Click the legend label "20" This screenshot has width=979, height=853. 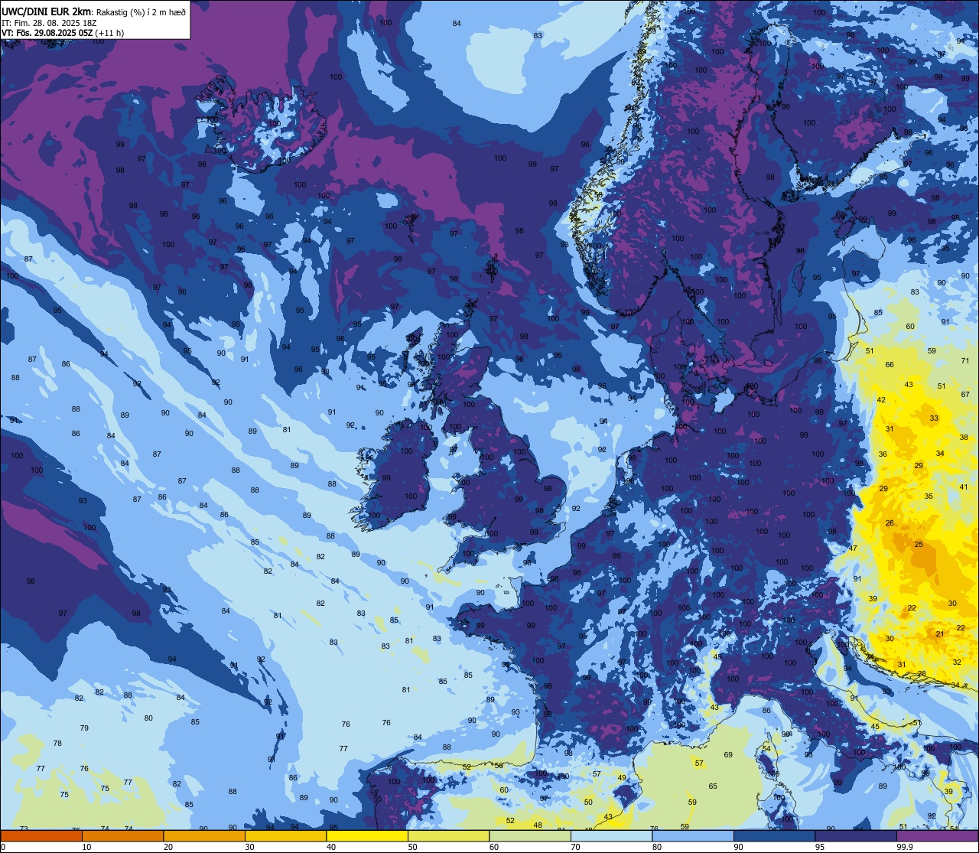click(168, 847)
